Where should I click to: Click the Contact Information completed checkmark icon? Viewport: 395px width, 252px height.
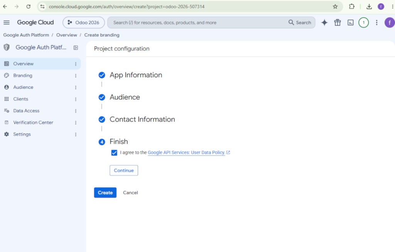pyautogui.click(x=102, y=120)
